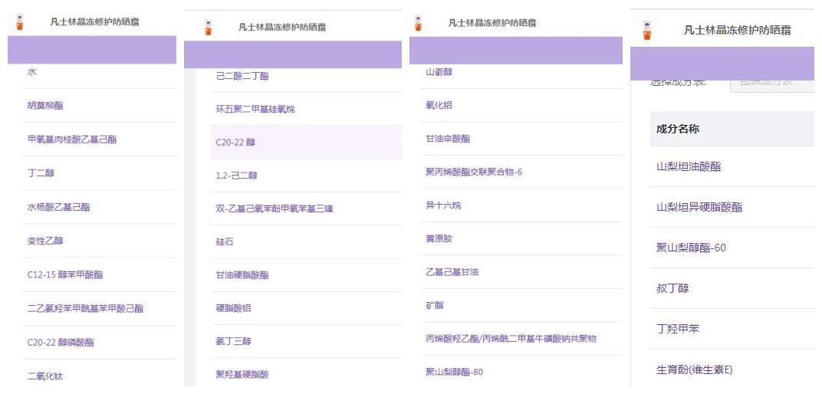Click the 成分名称 column header

click(678, 129)
